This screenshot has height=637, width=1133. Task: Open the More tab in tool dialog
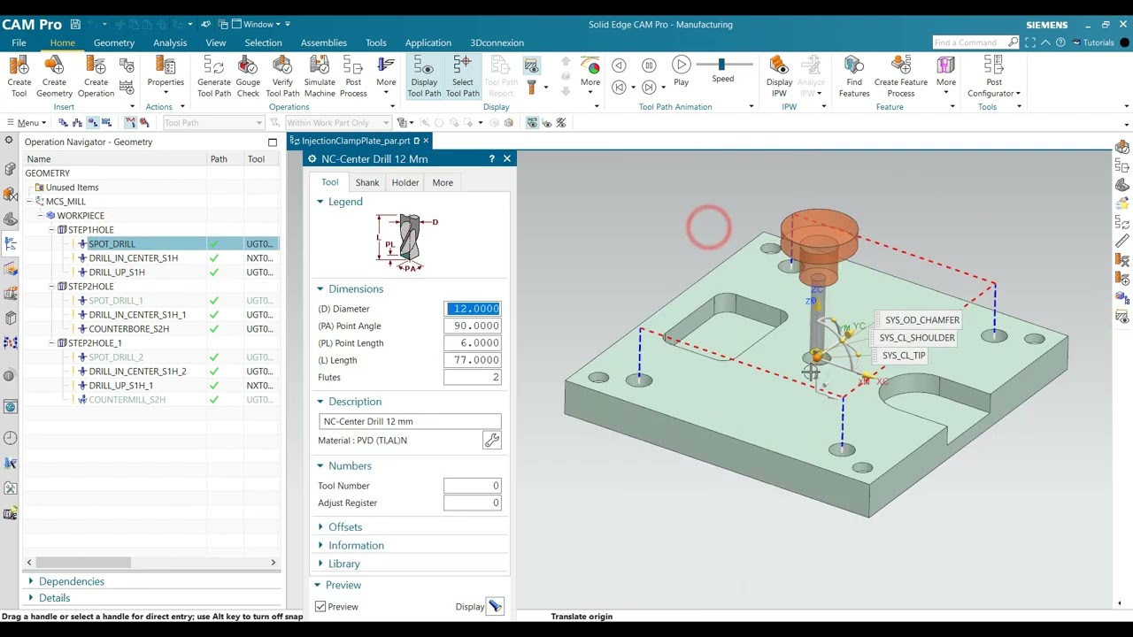443,182
